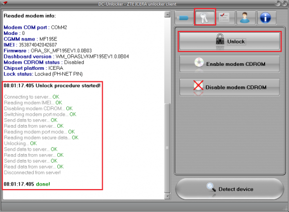Click the app logo in title bar
This screenshot has width=289, height=212.
tap(5, 3)
